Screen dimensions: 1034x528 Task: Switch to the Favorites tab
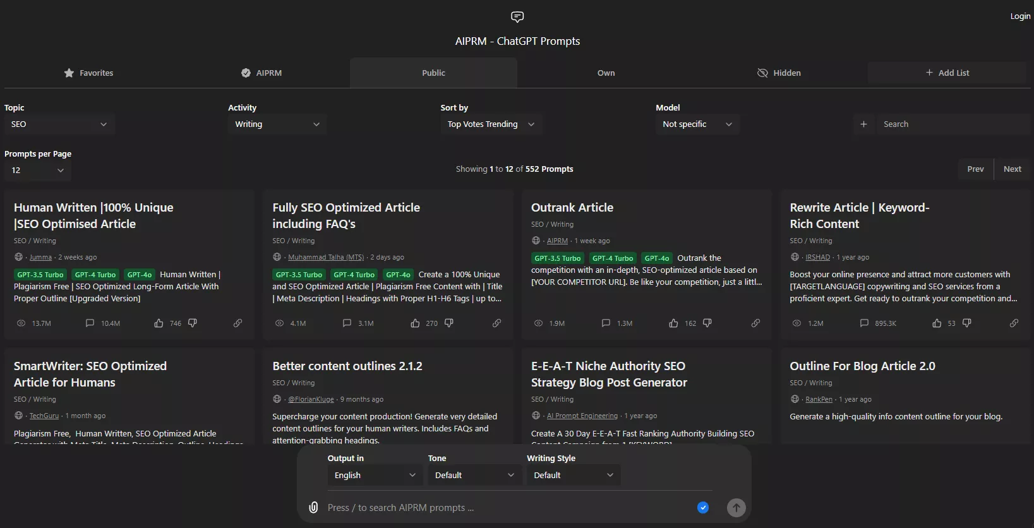(88, 73)
